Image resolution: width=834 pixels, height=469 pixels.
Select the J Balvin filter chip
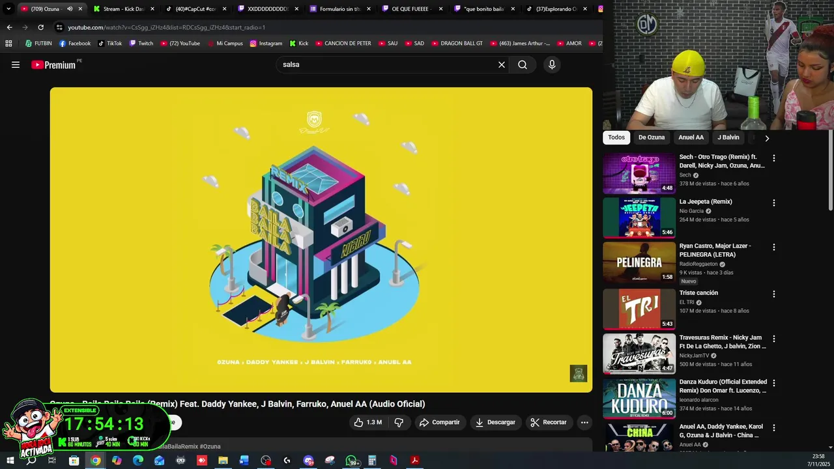point(728,137)
